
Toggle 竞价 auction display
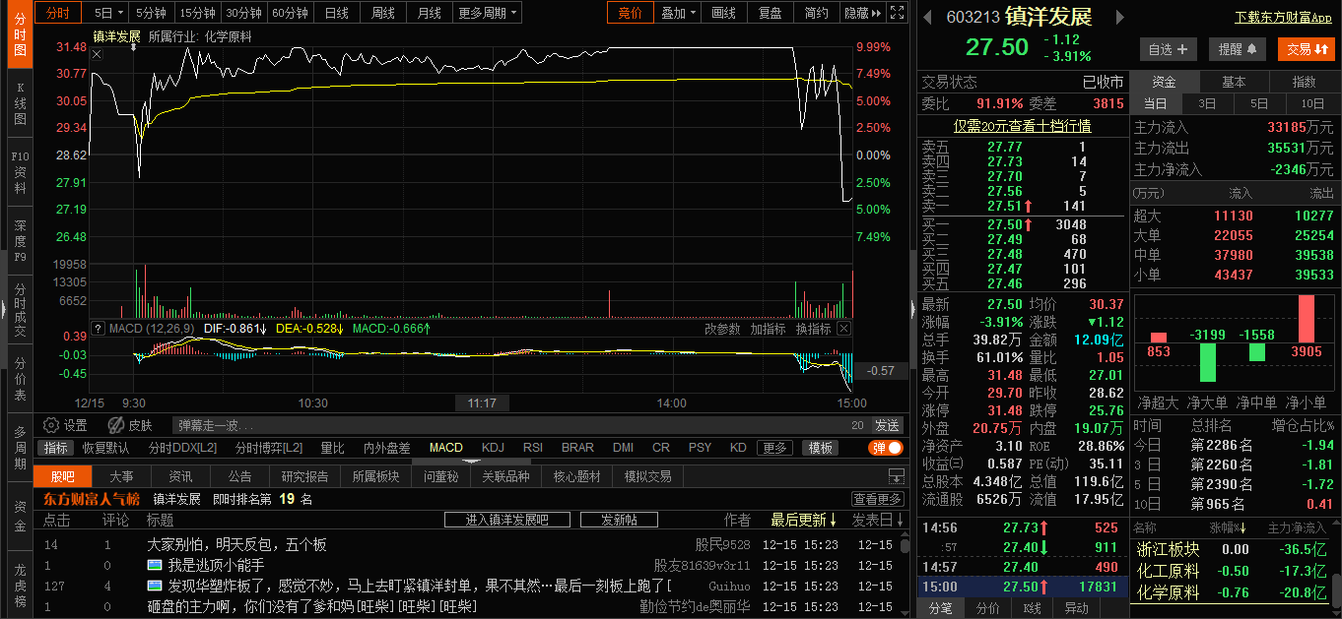630,13
